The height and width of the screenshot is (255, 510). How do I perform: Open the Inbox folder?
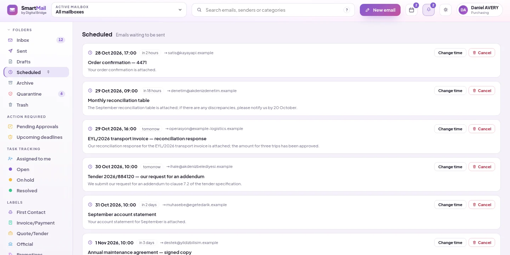(36, 40)
